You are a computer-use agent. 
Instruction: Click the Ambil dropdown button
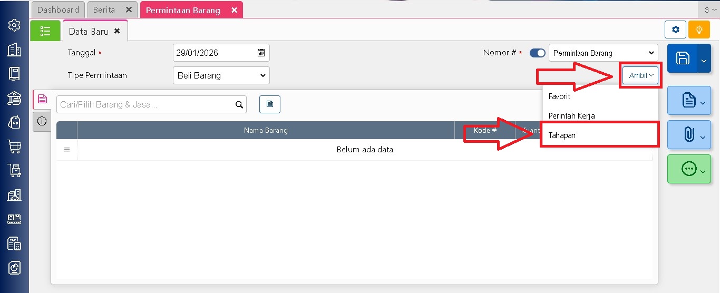[640, 75]
